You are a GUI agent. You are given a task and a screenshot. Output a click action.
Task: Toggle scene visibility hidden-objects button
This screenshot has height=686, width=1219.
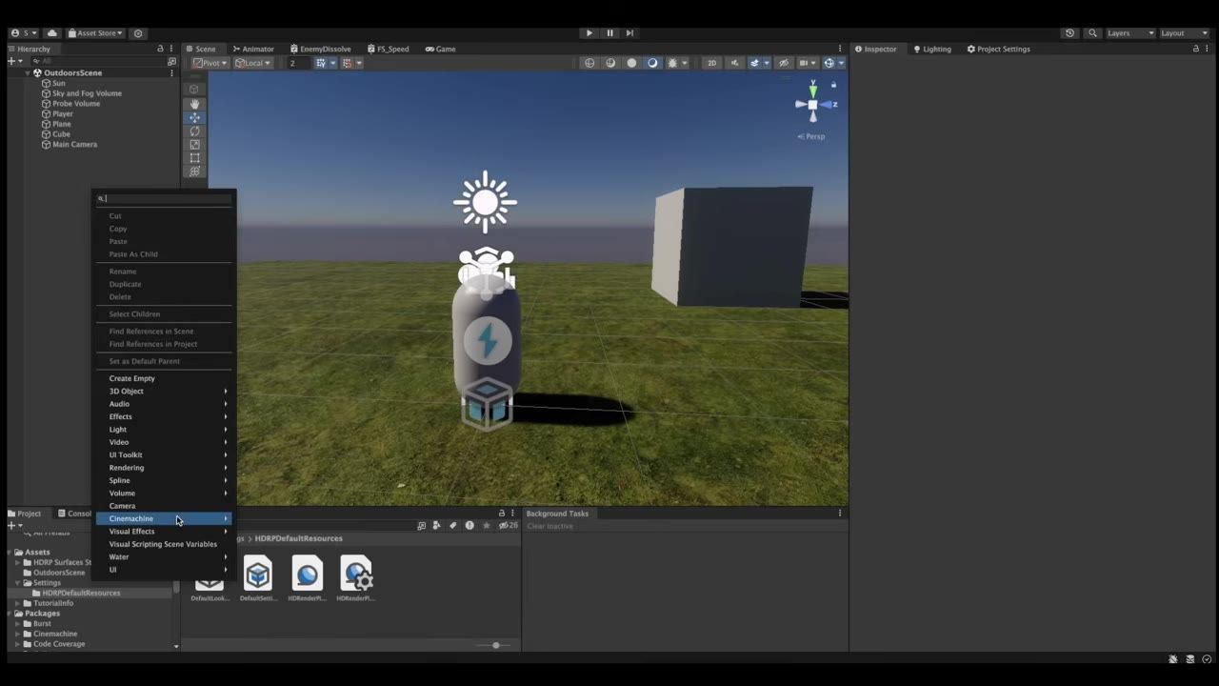[x=784, y=63]
